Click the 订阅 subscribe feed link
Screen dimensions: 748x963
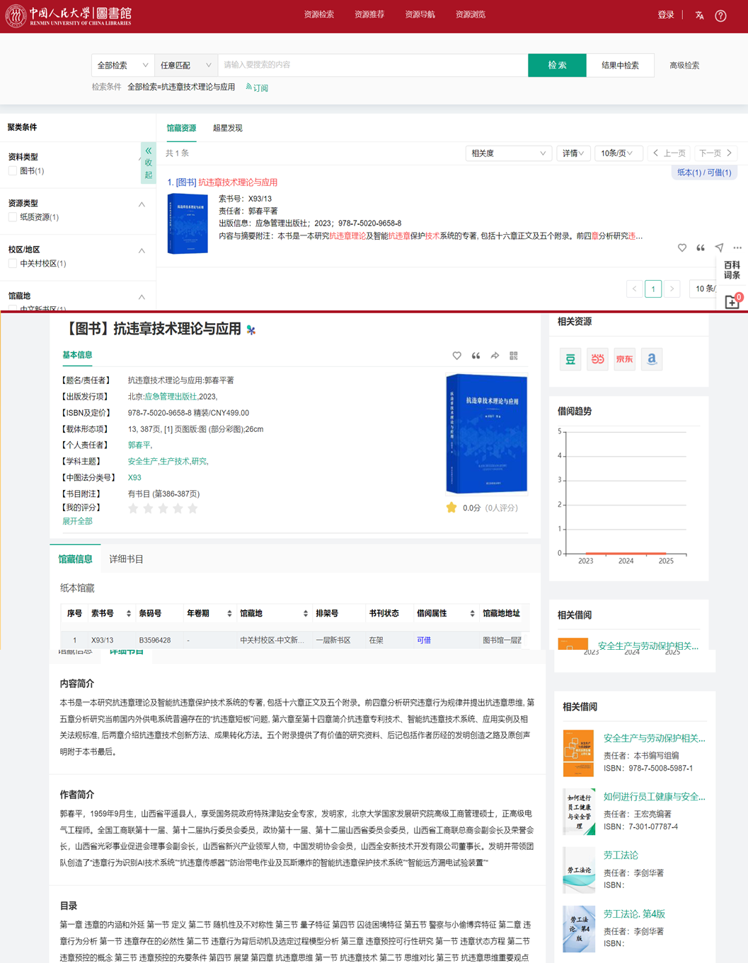click(257, 88)
